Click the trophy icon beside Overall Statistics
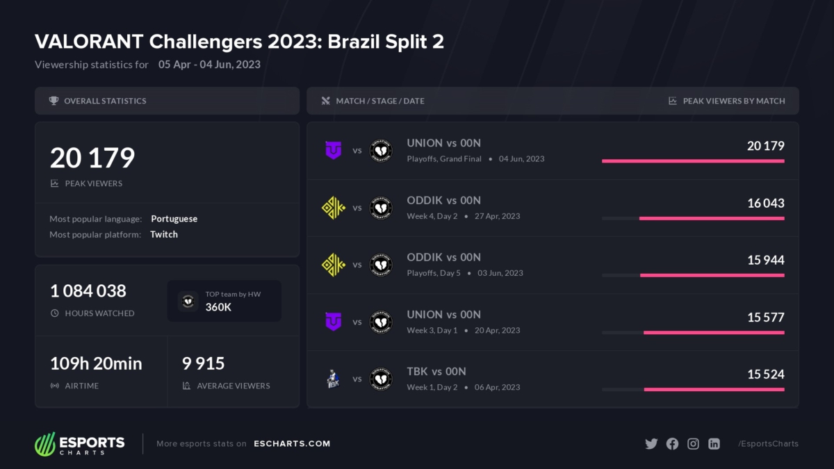The height and width of the screenshot is (469, 834). 54,101
